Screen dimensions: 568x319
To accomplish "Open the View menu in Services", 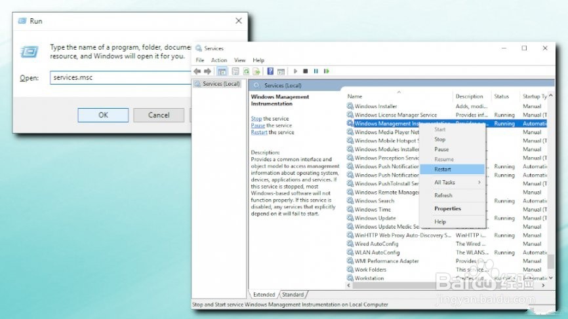I will [240, 60].
